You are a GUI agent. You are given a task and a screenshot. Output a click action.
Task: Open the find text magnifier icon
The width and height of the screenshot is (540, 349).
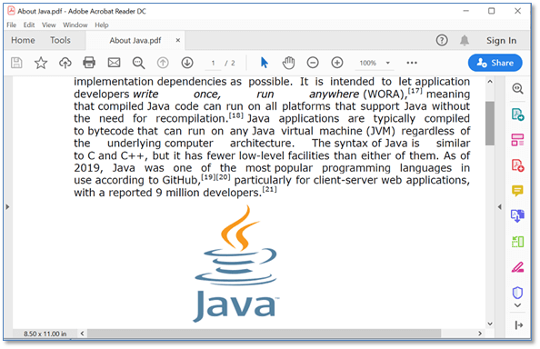(x=138, y=63)
